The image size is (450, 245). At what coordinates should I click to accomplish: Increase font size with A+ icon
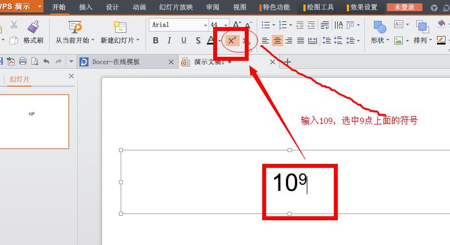[x=237, y=25]
